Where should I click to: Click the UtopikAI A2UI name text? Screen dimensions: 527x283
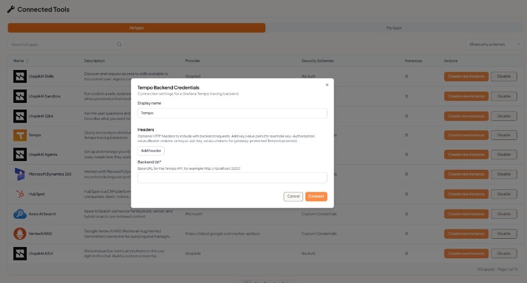[x=41, y=254]
